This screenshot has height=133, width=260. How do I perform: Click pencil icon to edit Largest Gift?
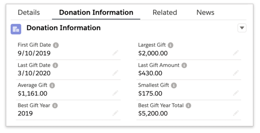(x=236, y=53)
